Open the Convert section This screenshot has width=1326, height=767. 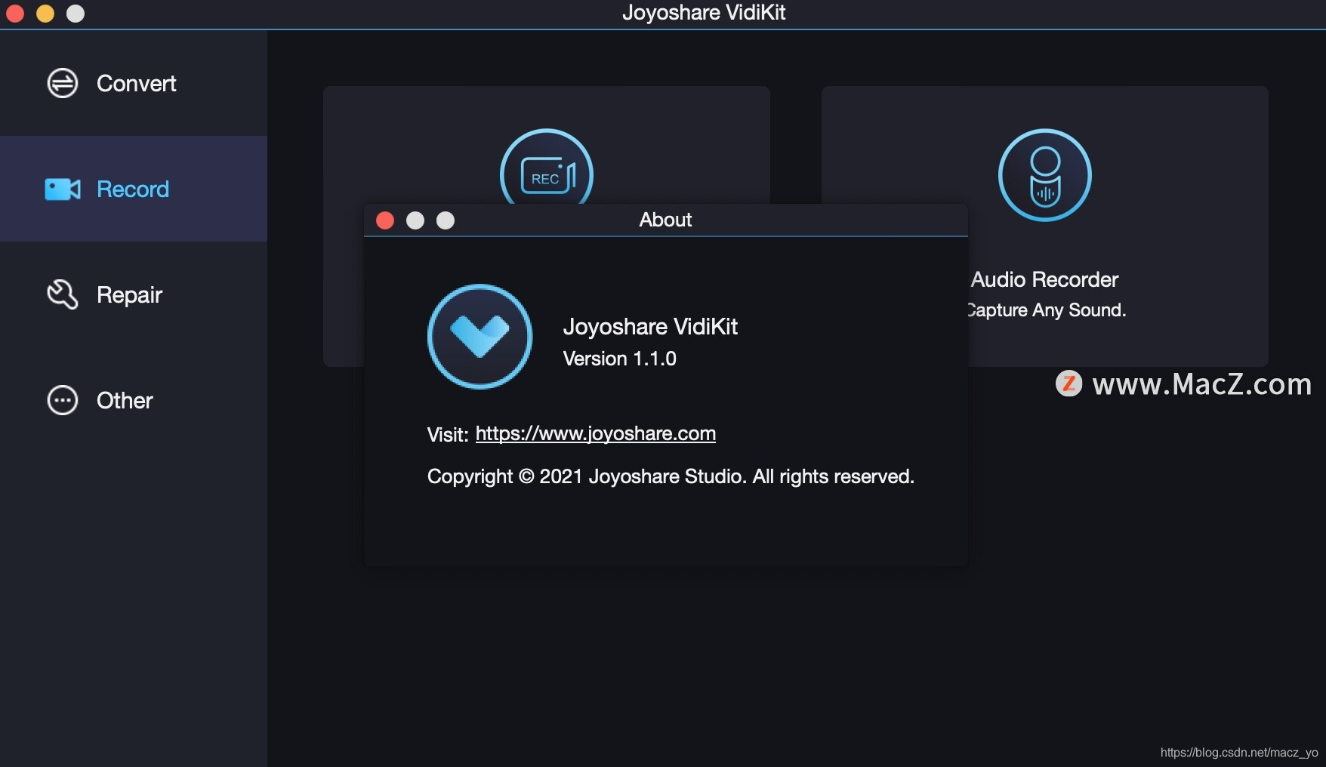(134, 83)
